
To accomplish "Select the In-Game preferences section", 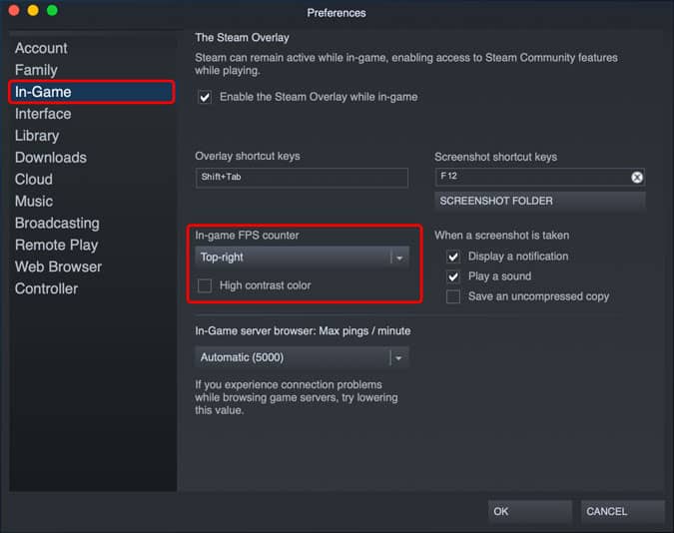I will tap(92, 92).
